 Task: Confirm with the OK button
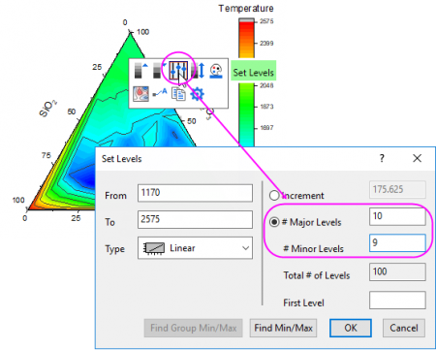351,328
